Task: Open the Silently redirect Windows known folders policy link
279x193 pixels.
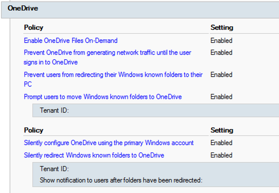Action: (94, 155)
